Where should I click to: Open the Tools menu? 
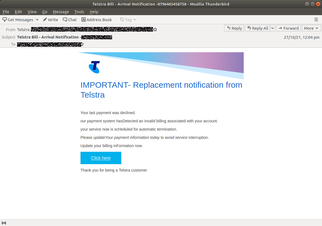pos(79,12)
